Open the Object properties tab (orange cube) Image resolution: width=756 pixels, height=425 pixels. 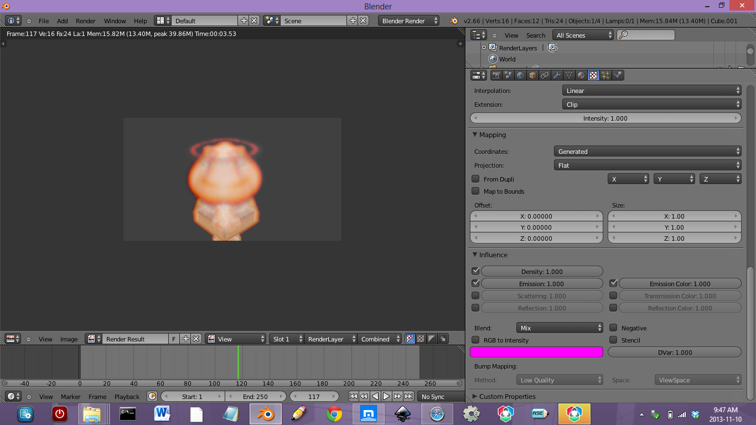pos(532,75)
